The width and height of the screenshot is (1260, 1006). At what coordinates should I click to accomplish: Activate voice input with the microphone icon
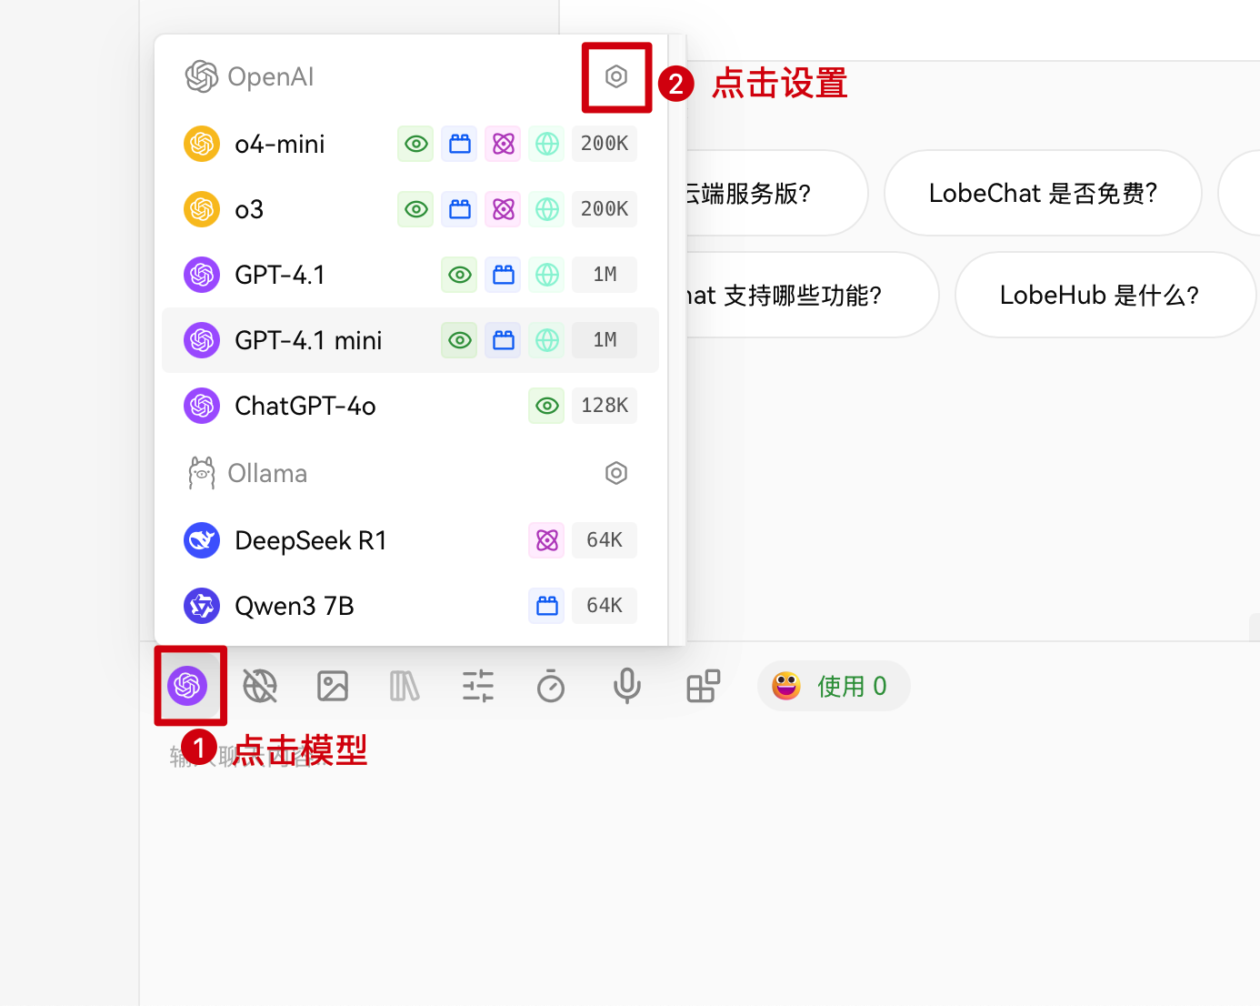626,686
